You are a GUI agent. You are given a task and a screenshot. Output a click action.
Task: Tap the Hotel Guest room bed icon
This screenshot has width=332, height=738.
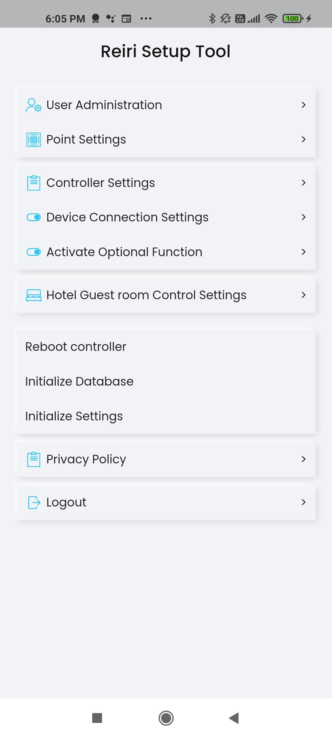click(x=34, y=295)
